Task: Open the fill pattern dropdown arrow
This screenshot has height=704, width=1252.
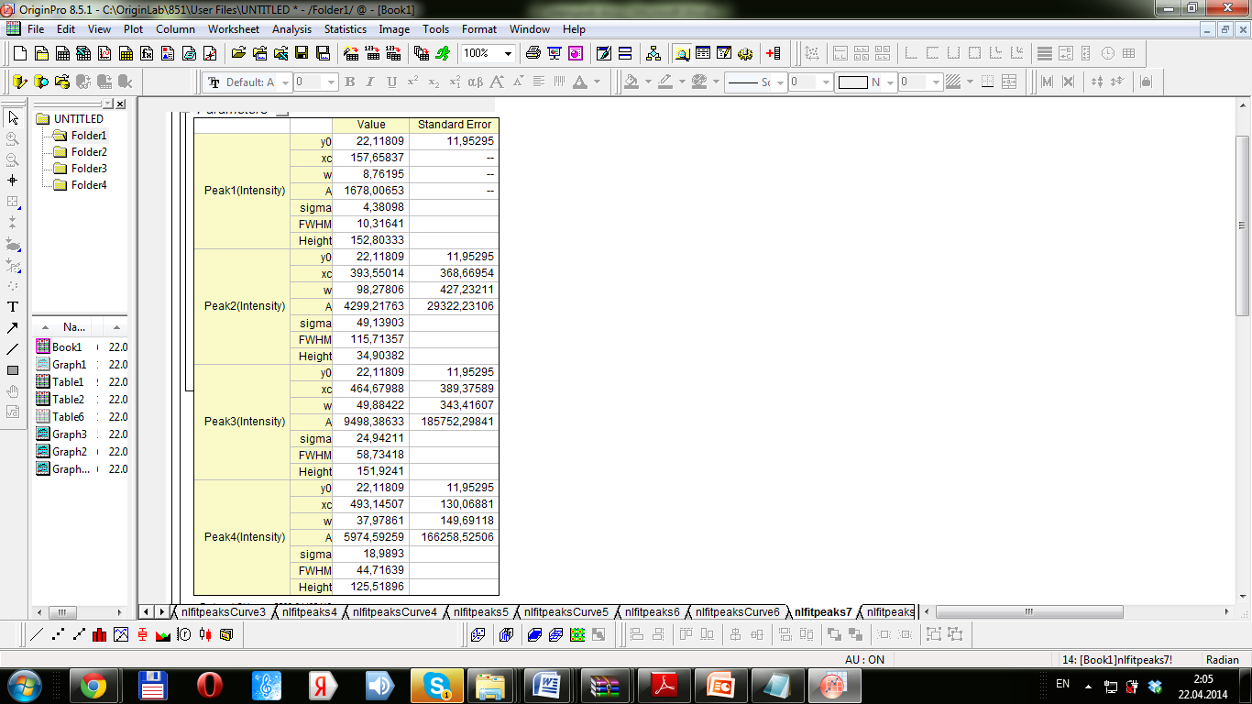Action: 969,82
